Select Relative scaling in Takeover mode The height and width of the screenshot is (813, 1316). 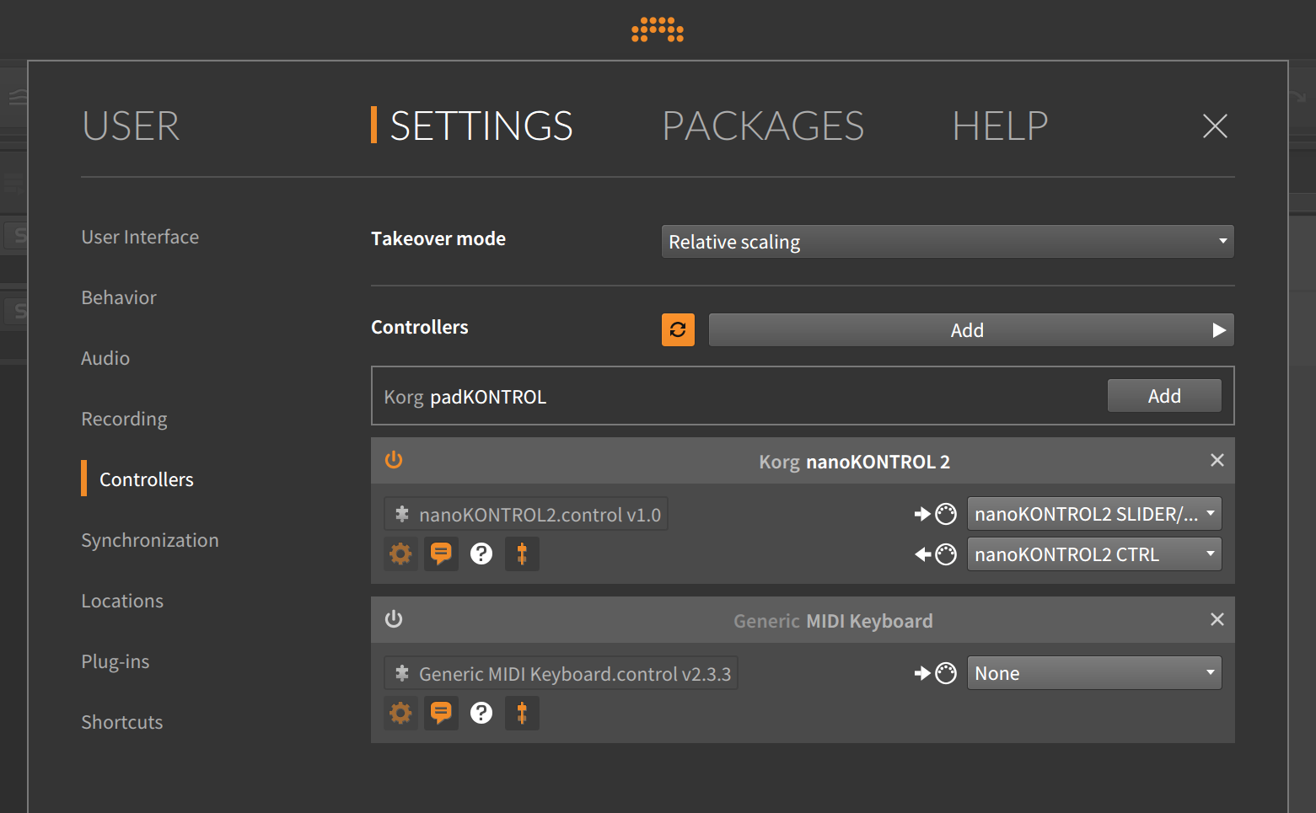tap(947, 242)
